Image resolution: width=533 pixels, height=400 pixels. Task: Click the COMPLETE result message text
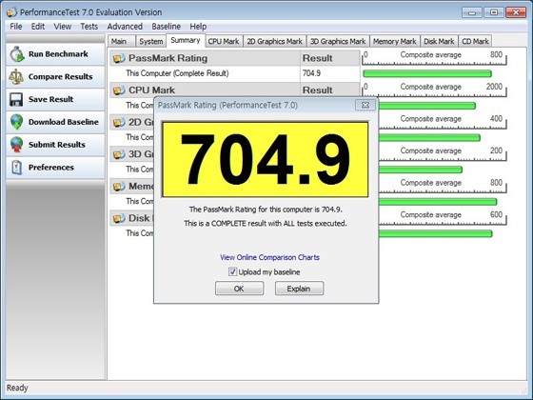click(x=266, y=224)
